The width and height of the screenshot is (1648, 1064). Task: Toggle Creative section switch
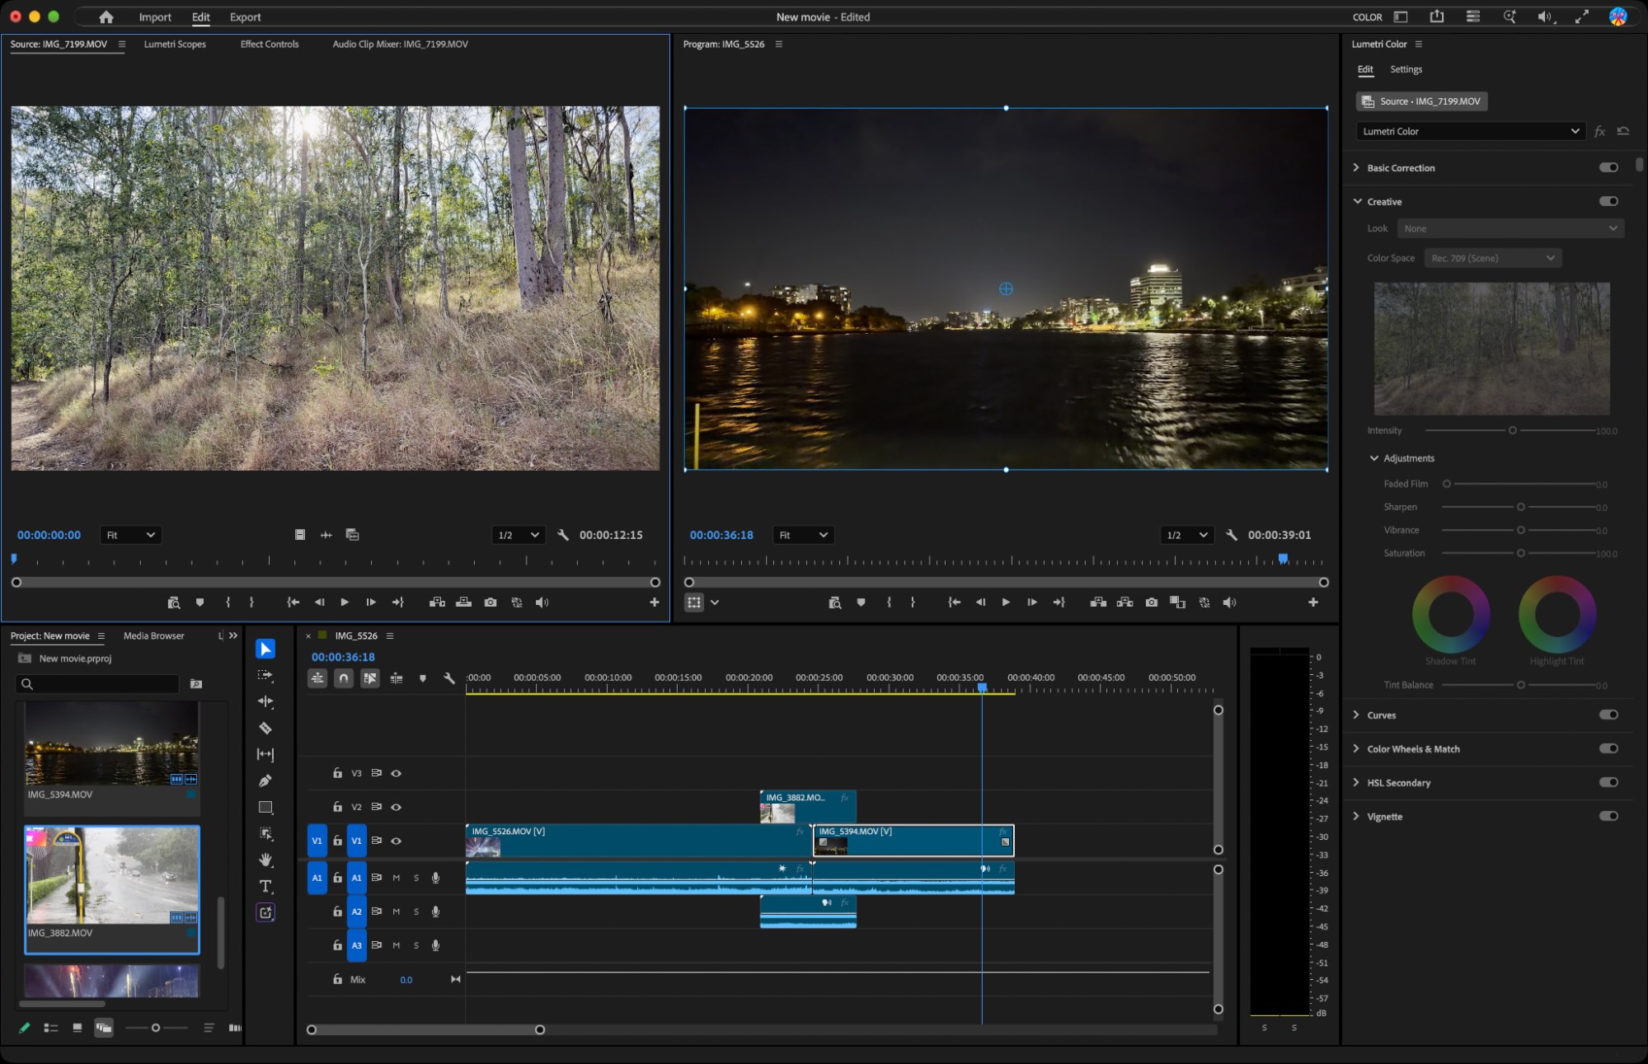[1608, 201]
